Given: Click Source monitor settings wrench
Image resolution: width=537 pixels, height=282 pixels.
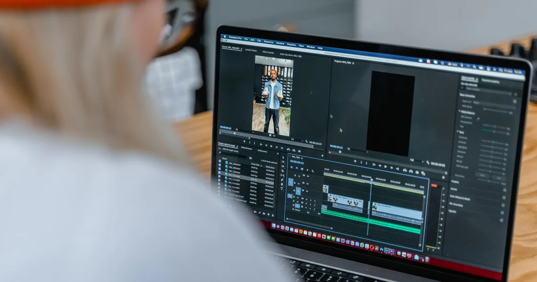Looking at the screenshot, I should 307,141.
